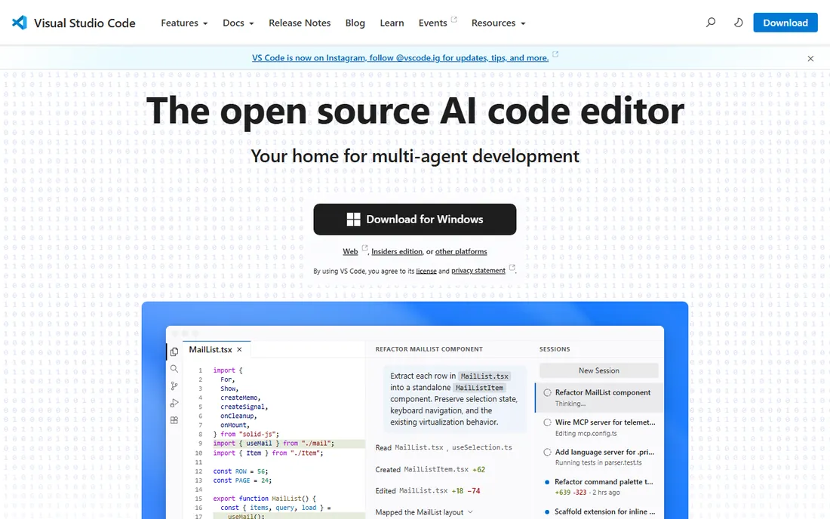Click the external link icon after privacy statement
Viewport: 830px width, 519px height.
coord(512,267)
